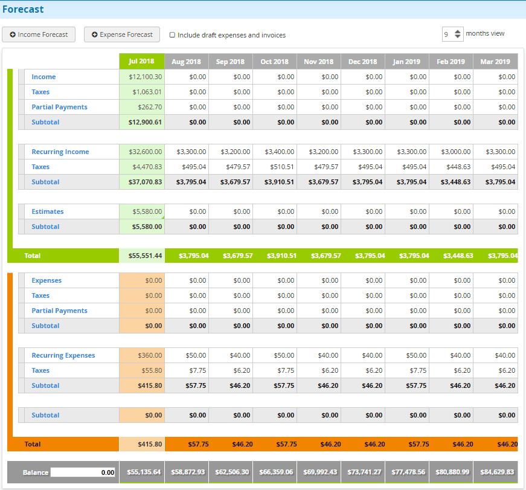Open Partial Payments link in expenses section
Screen dimensions: 526x490
[x=59, y=311]
